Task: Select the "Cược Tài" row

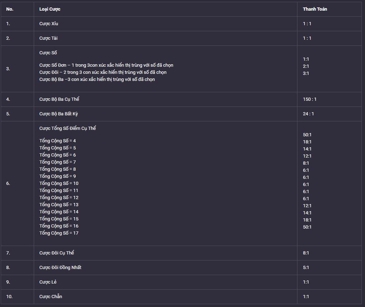Action: [181, 38]
